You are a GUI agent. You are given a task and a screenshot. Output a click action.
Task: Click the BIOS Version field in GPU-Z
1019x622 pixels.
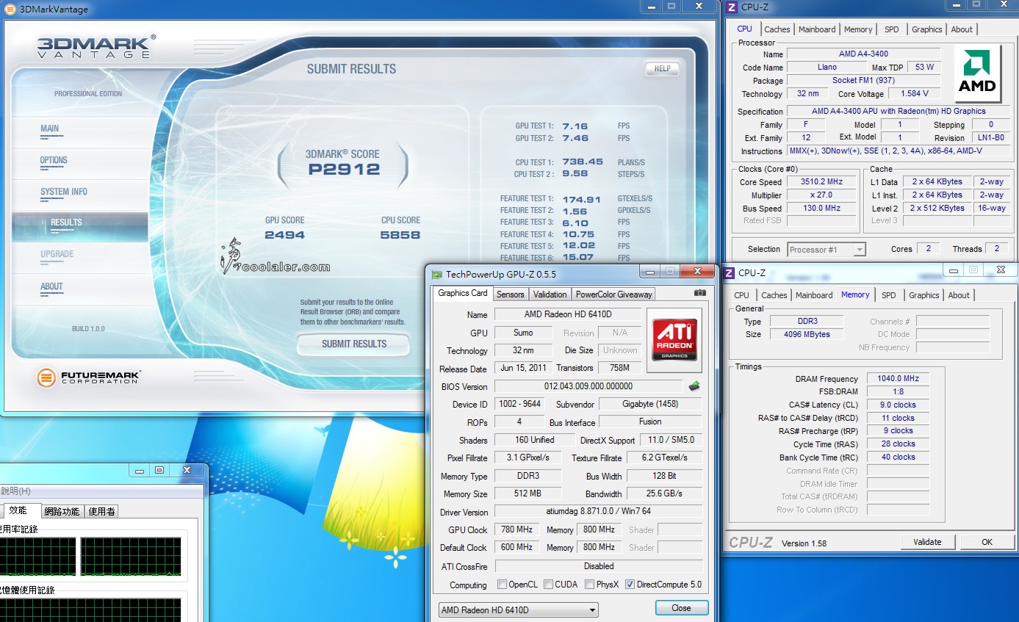click(x=588, y=386)
